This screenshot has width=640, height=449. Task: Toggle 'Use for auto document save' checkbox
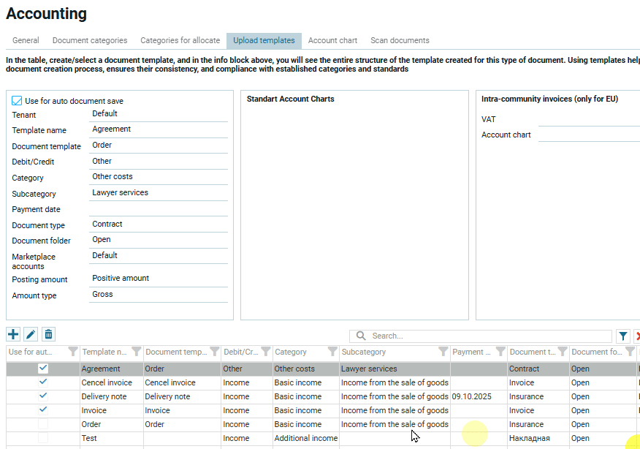pyautogui.click(x=18, y=101)
